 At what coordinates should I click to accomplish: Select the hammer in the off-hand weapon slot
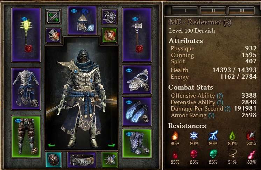pos(137,35)
